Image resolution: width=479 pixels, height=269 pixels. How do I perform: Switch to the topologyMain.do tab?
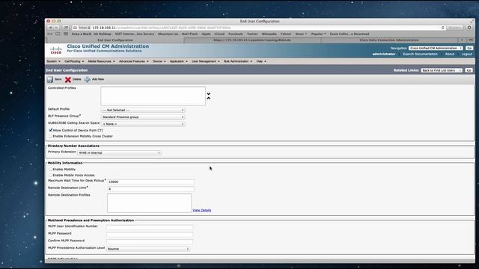252,40
